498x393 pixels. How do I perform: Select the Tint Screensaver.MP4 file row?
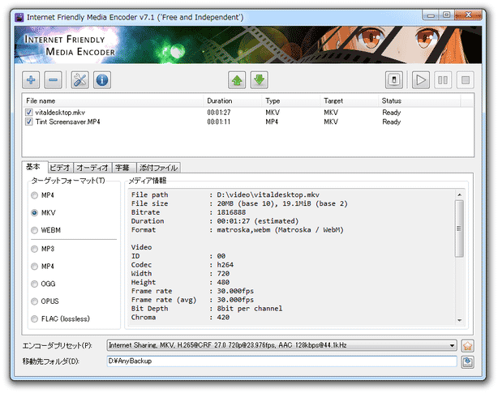(x=247, y=122)
